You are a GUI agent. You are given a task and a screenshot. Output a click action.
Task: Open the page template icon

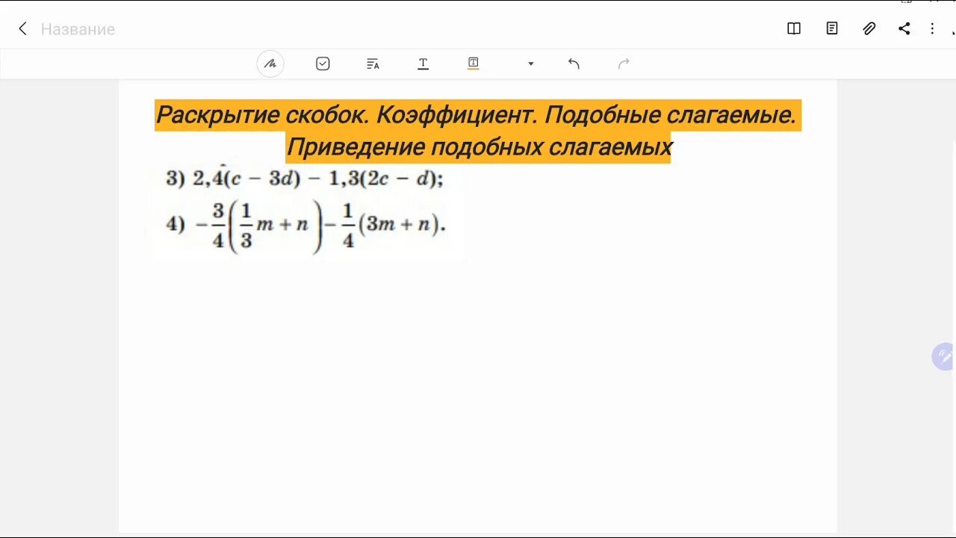[x=832, y=28]
